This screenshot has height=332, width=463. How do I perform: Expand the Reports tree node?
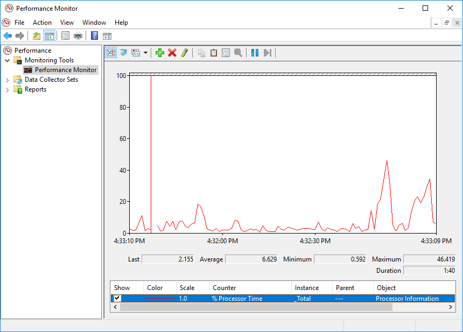(8, 89)
